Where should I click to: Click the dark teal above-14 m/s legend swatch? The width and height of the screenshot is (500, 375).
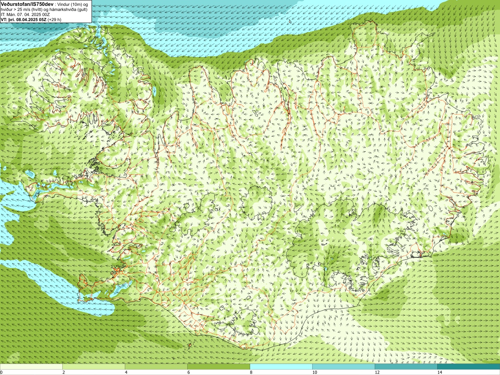pyautogui.click(x=469, y=367)
